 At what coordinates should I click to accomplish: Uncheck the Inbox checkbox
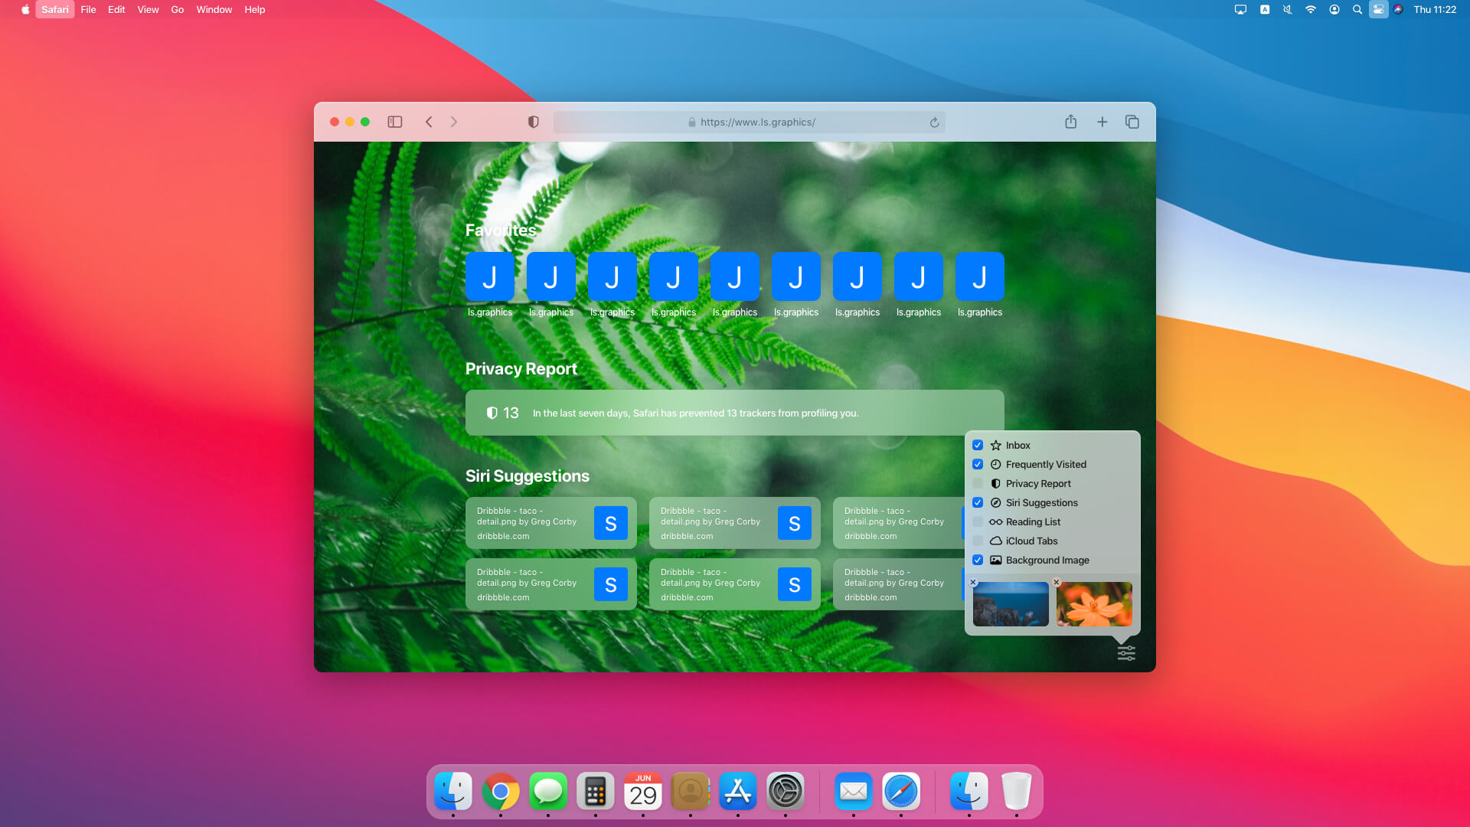tap(978, 445)
